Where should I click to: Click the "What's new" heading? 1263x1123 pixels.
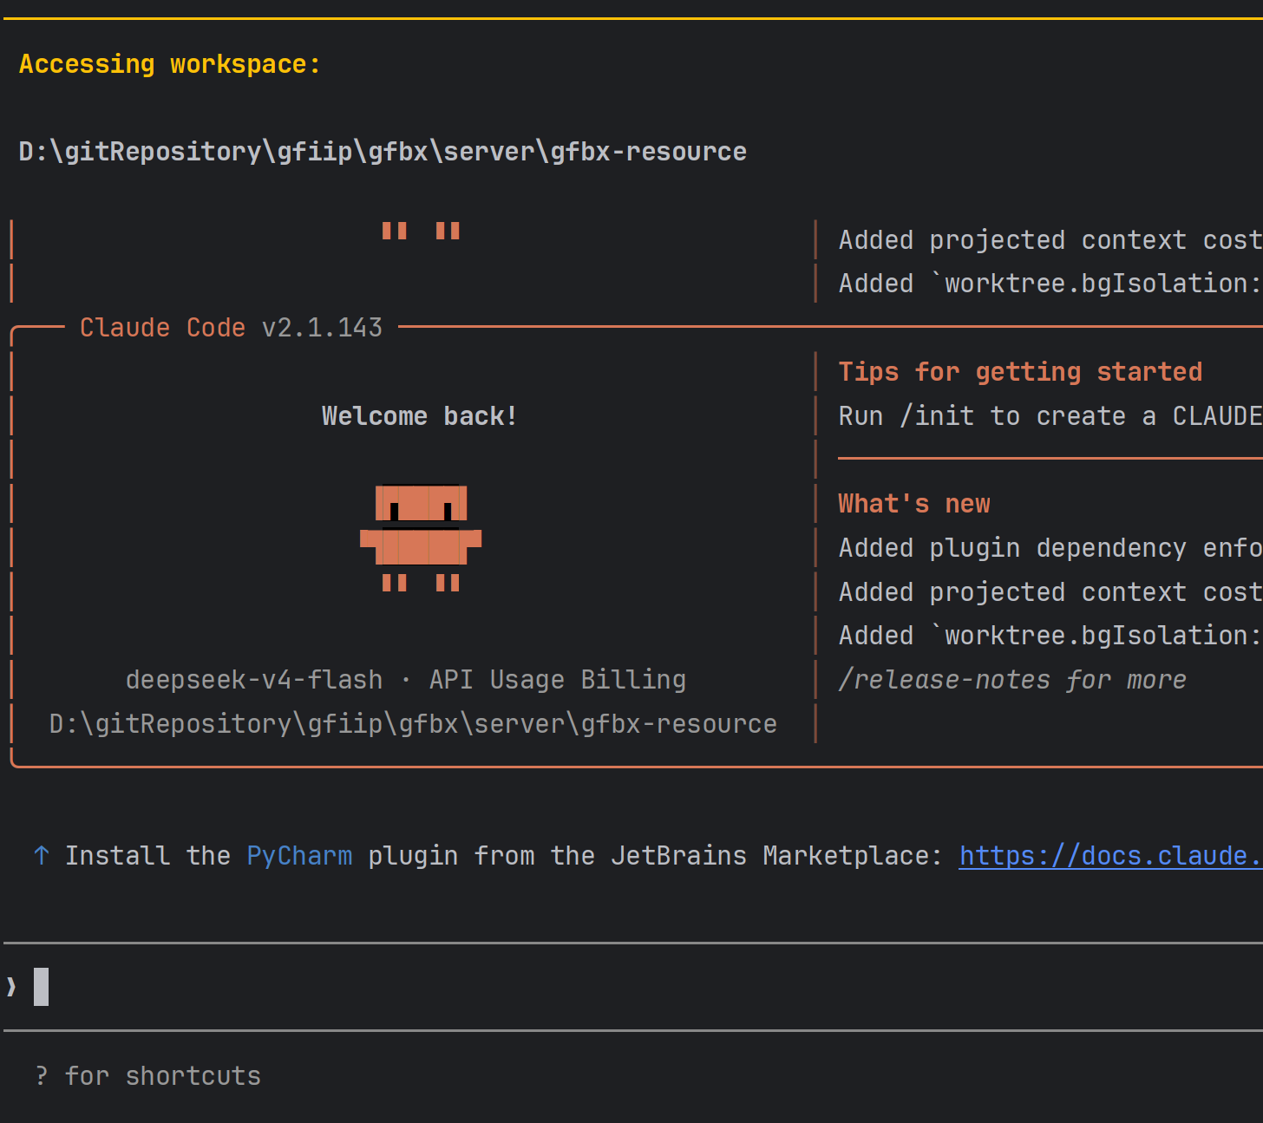(914, 504)
